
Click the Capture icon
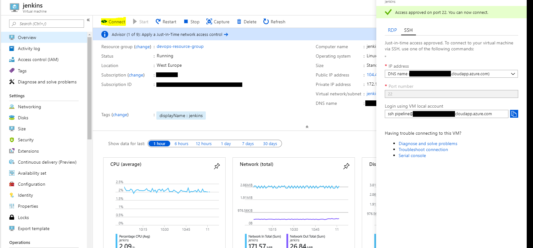(x=209, y=21)
